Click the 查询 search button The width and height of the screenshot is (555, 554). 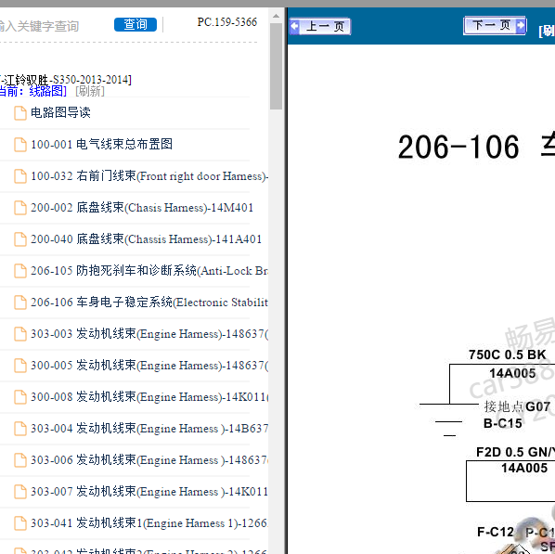tap(136, 24)
